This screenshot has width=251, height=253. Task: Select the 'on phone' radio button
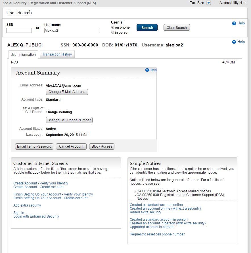(113, 27)
